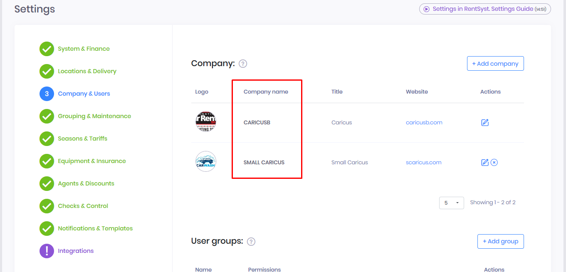
Task: Click the Name column header in User groups
Action: coord(203,270)
